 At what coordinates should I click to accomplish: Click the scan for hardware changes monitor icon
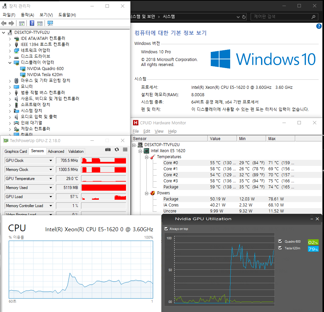(x=50, y=23)
